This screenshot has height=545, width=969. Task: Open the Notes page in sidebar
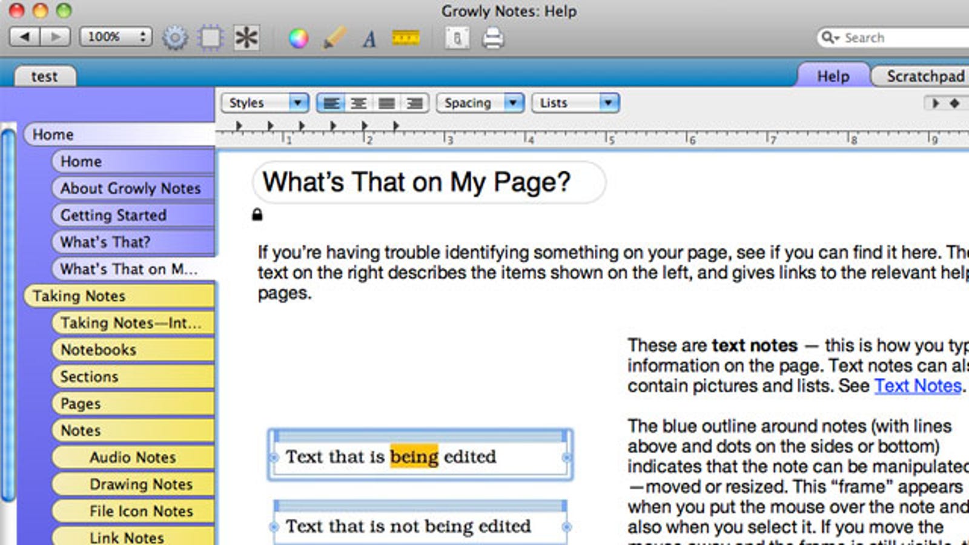click(133, 431)
